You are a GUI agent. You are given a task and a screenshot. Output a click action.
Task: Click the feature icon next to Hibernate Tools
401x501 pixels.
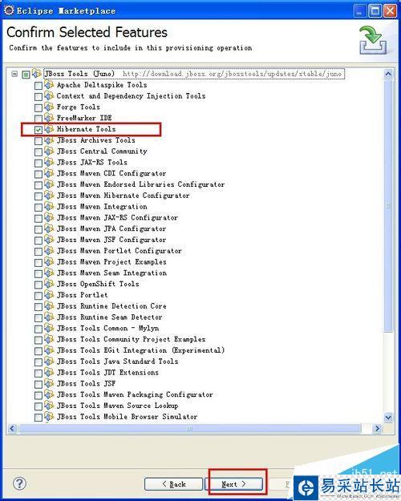(49, 129)
